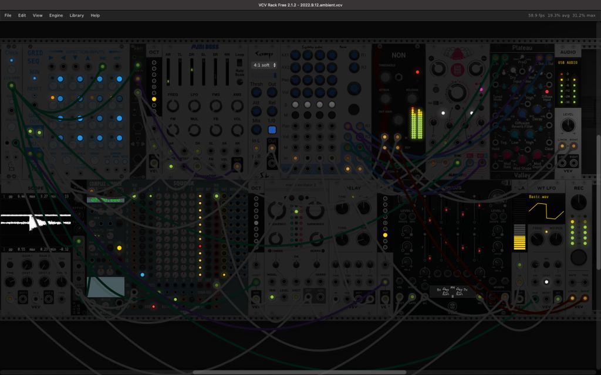Toggle Plateau Diffuse Input red button
Viewport: 601px width, 375px height.
point(547,91)
